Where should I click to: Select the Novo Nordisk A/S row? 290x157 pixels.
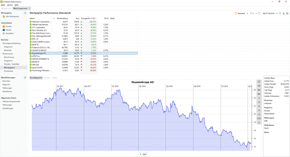click(x=84, y=30)
